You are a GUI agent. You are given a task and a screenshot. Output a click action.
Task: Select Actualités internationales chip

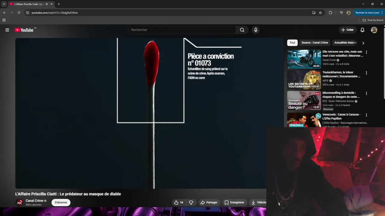[x=346, y=43]
